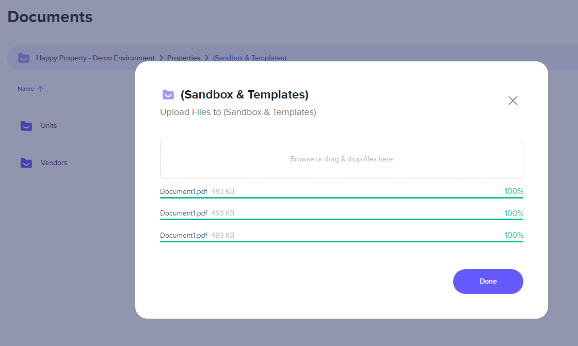
Task: Click the browse or drag & drop area
Action: coord(341,159)
